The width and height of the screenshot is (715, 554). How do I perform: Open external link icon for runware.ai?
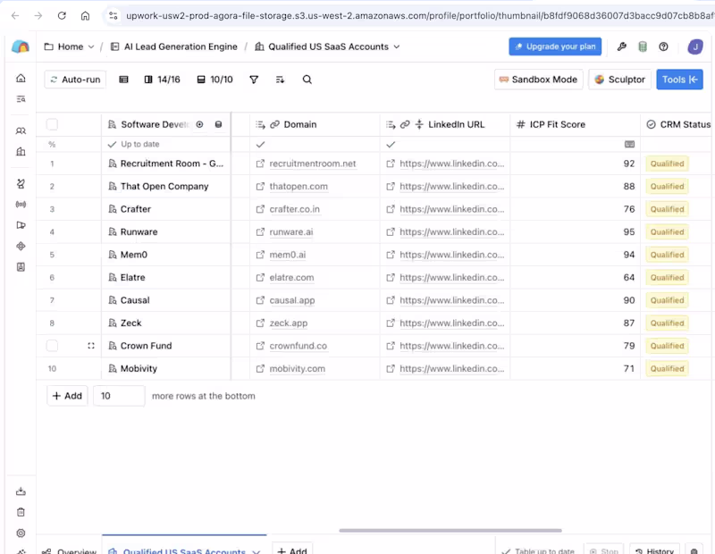pos(260,231)
